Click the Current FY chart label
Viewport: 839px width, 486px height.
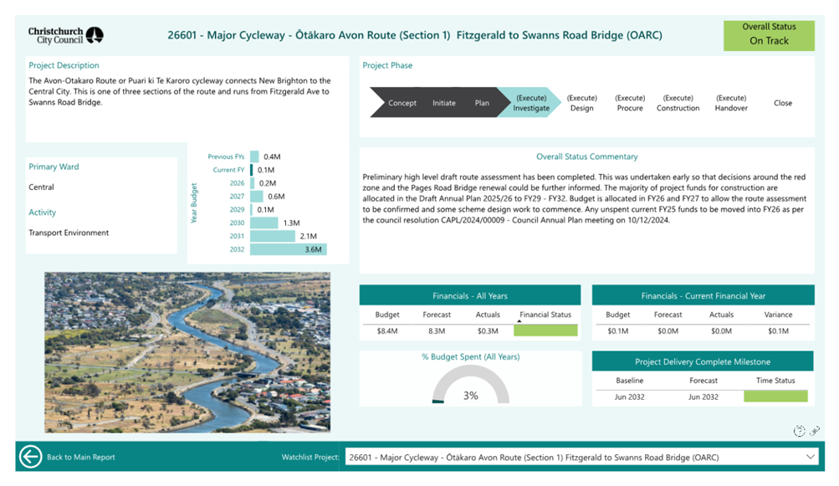click(228, 170)
